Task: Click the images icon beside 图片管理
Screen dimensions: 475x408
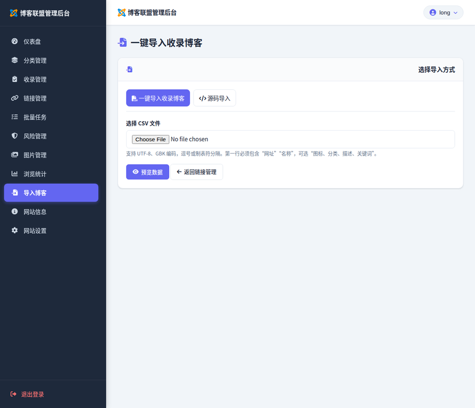Action: tap(14, 155)
